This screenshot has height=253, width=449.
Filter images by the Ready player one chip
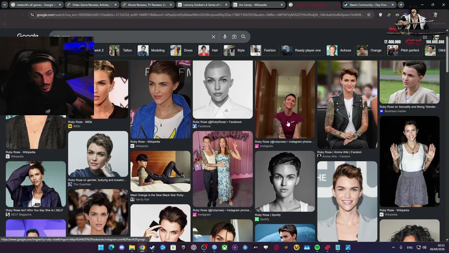tap(302, 50)
